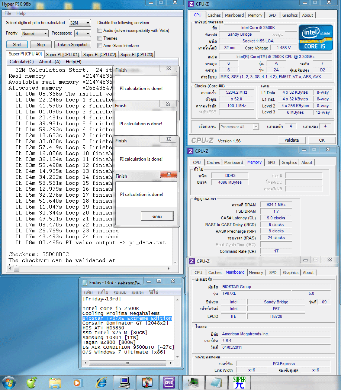Switch to Notepad taskbar icon
The width and height of the screenshot is (341, 390).
coord(216,383)
